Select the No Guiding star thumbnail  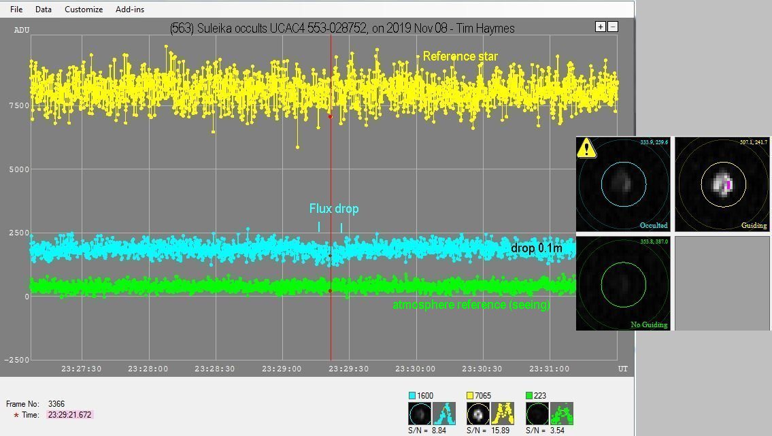pyautogui.click(x=623, y=283)
